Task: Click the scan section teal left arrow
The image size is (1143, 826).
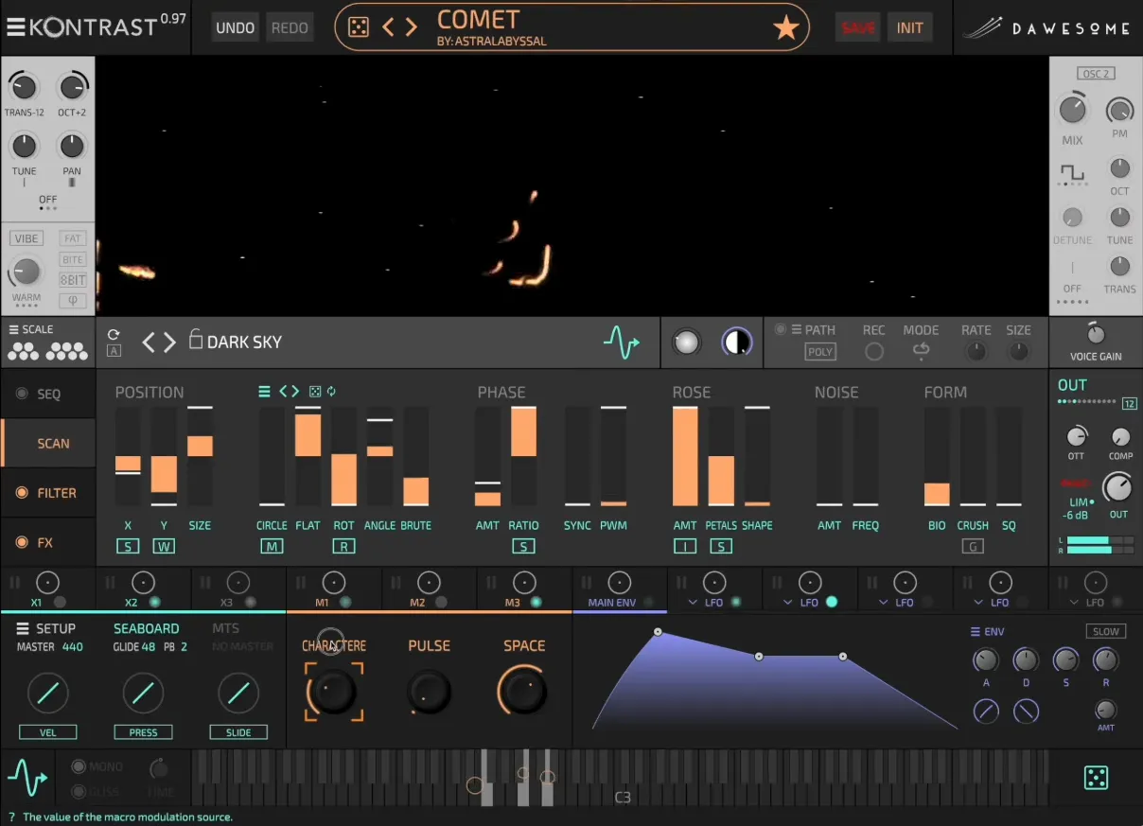Action: (283, 392)
